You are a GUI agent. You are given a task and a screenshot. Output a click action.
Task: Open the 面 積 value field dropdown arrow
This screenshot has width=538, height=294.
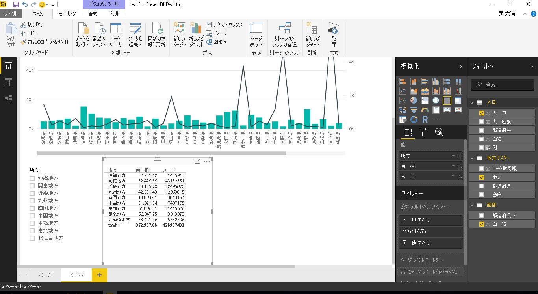[453, 166]
